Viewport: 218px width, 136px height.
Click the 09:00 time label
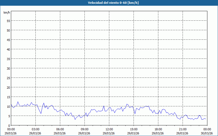point(84,129)
